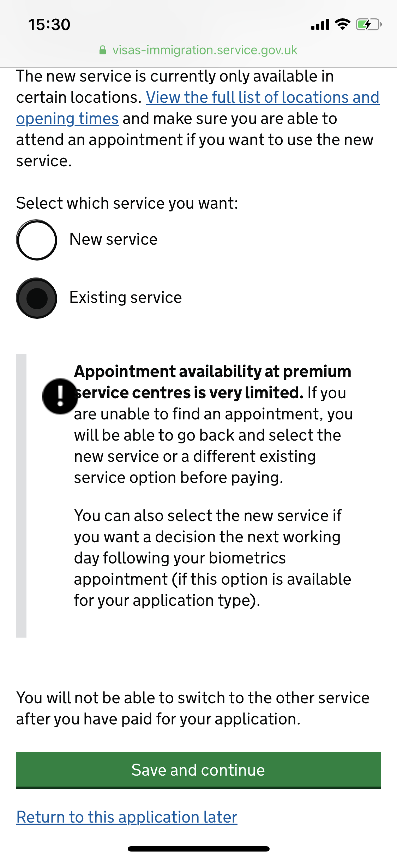The width and height of the screenshot is (397, 860).
Task: Tap the battery charging icon
Action: click(x=369, y=24)
